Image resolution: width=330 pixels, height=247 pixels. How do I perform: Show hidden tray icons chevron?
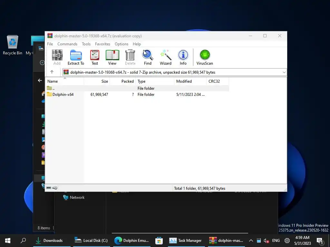(251, 241)
